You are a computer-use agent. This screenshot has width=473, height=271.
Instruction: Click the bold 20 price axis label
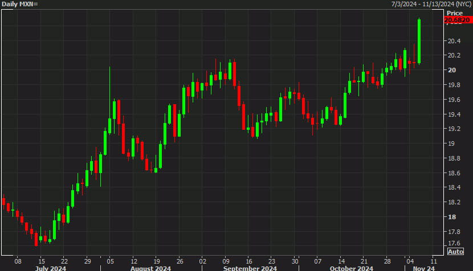(x=451, y=70)
